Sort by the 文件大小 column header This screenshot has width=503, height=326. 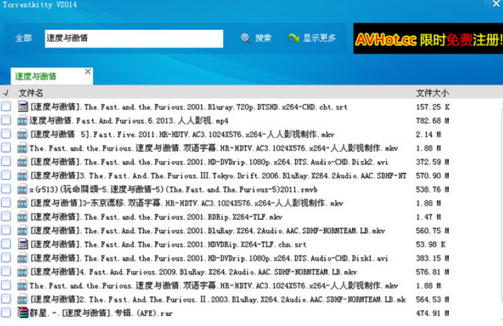(x=432, y=93)
